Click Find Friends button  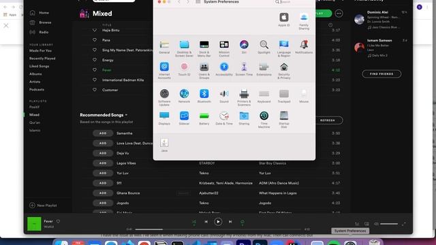381,74
